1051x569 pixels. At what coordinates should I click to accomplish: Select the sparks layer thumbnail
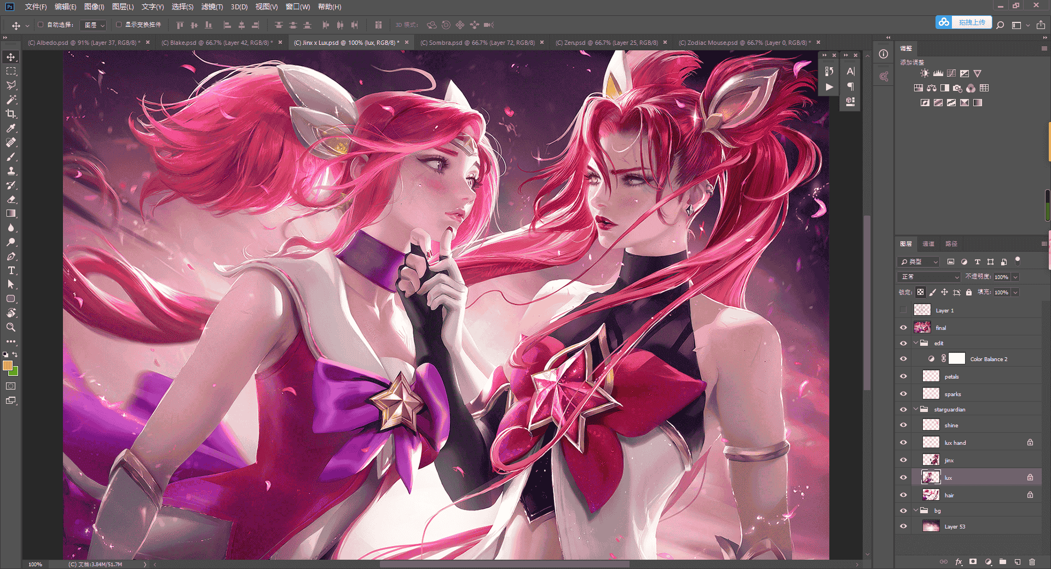pyautogui.click(x=931, y=394)
